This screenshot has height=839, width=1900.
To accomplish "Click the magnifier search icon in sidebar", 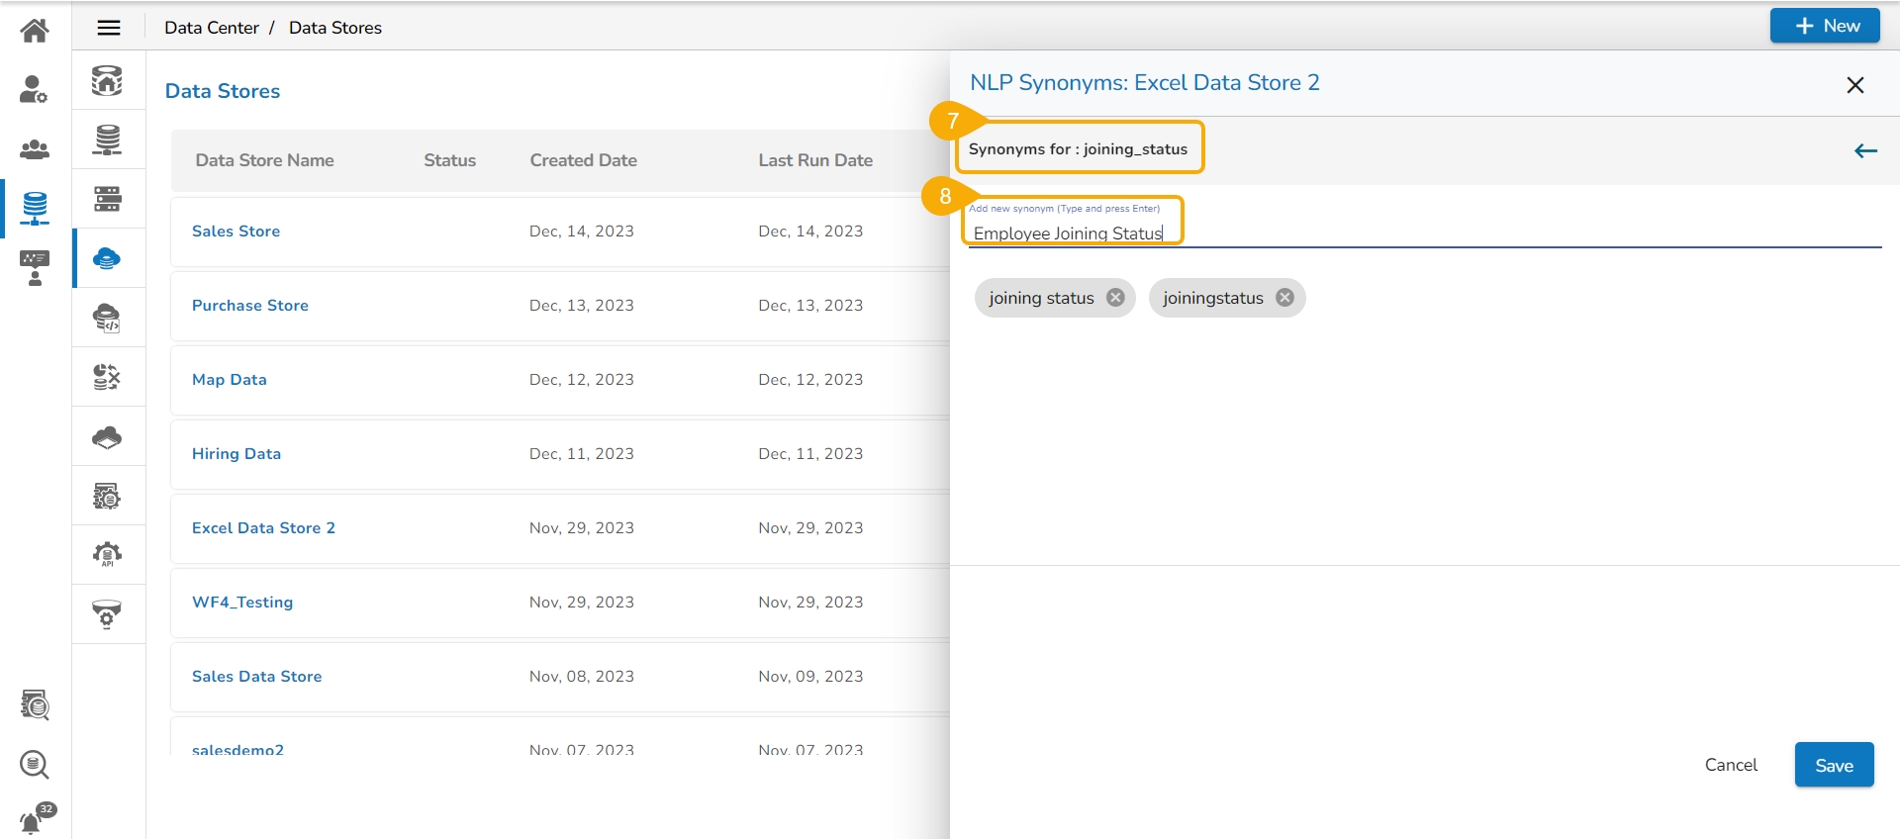I will (35, 765).
